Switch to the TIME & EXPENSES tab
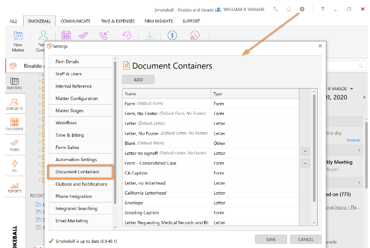Image resolution: width=370 pixels, height=248 pixels. (x=118, y=21)
